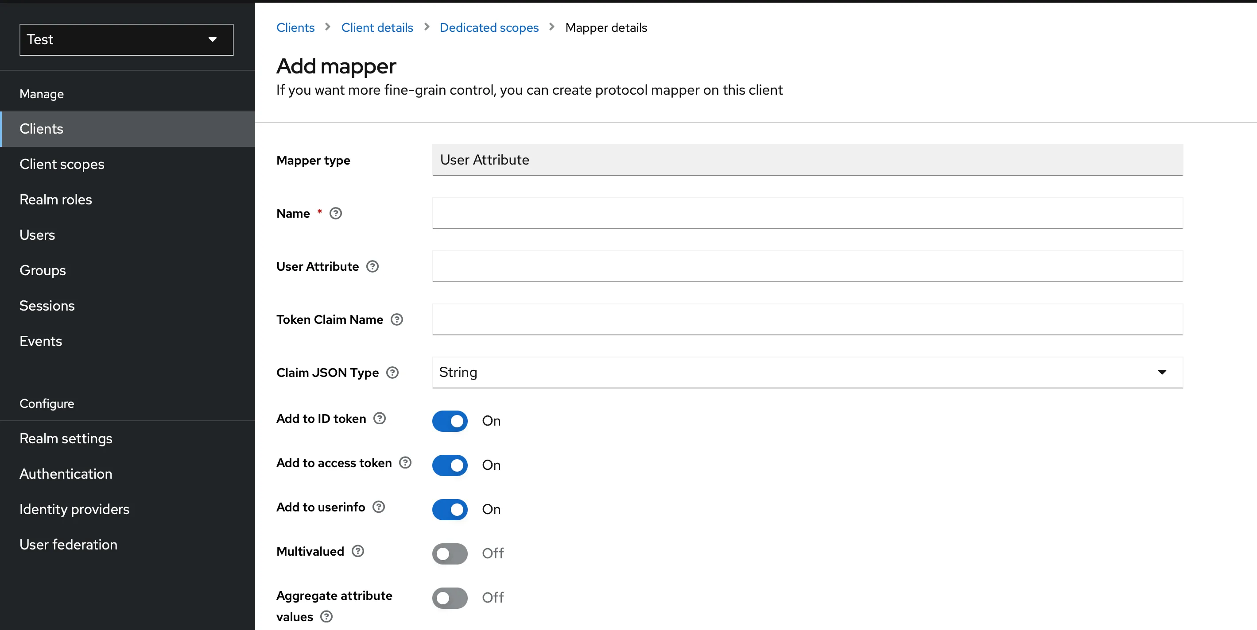Screen dimensions: 1257x630
Task: Click Client details breadcrumb link
Action: (377, 28)
